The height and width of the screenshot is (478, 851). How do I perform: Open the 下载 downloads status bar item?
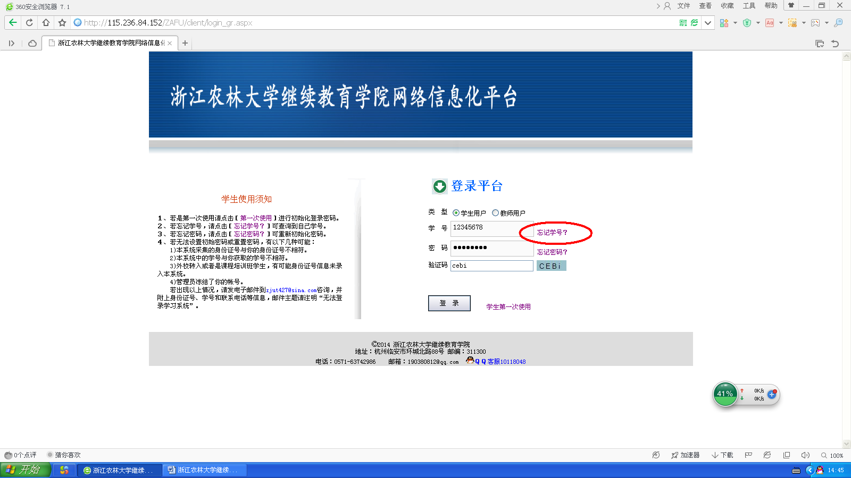pos(722,455)
